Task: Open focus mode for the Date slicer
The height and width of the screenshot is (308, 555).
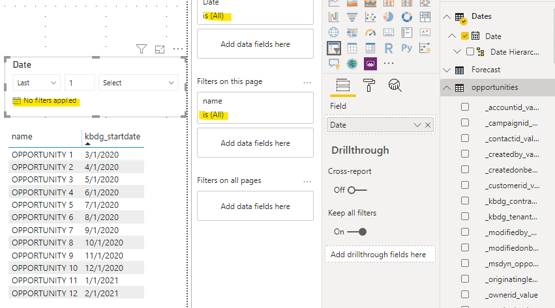Action: 160,49
